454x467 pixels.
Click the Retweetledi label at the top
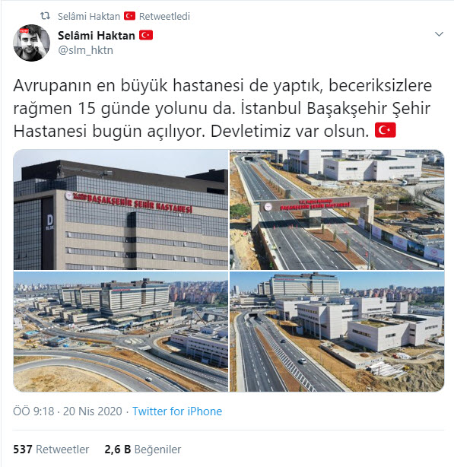point(164,17)
